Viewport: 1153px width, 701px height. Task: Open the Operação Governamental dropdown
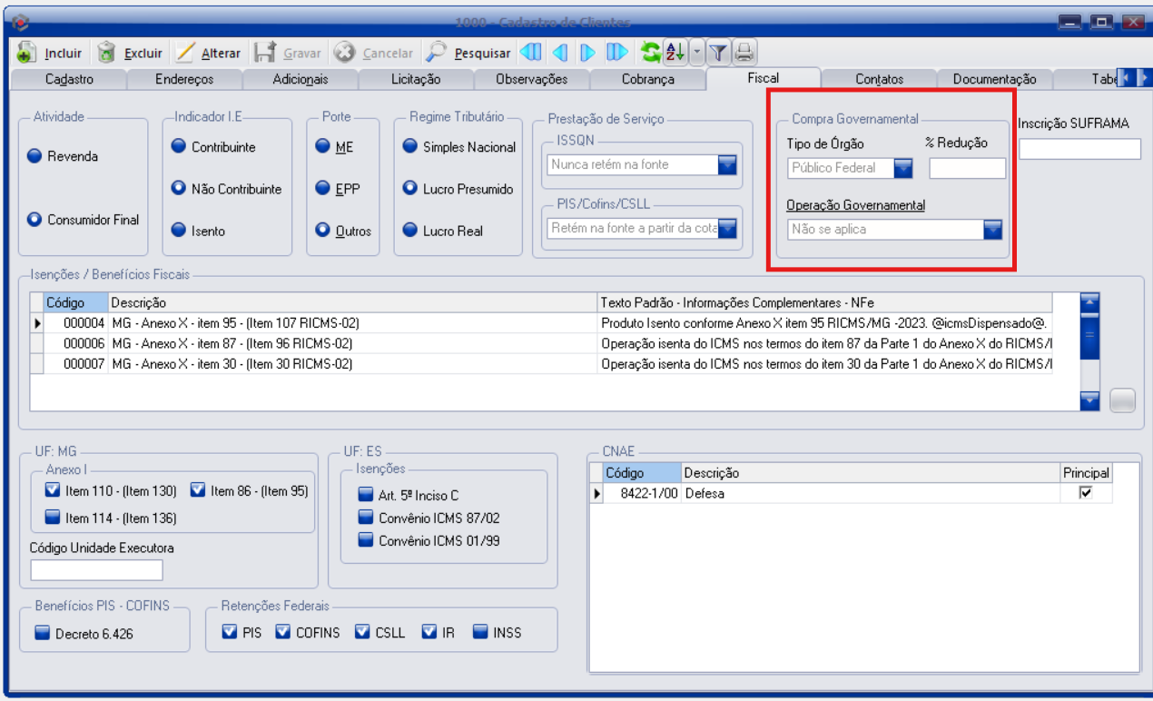click(992, 230)
